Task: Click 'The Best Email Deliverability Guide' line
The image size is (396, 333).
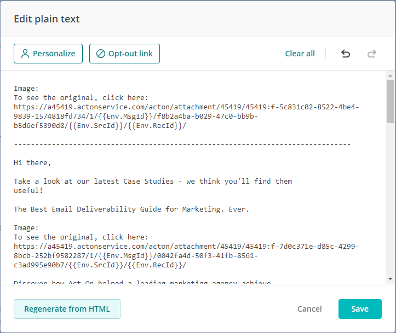Action: (131, 209)
